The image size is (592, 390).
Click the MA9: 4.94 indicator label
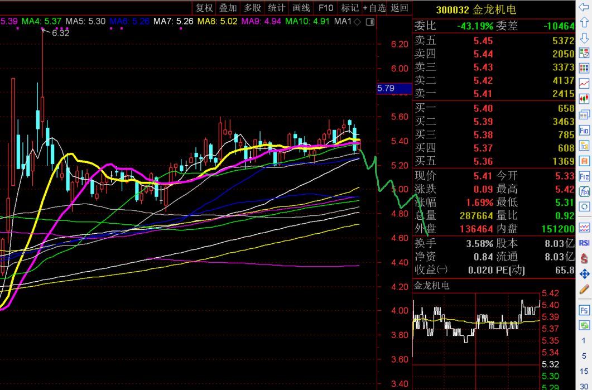coord(261,22)
